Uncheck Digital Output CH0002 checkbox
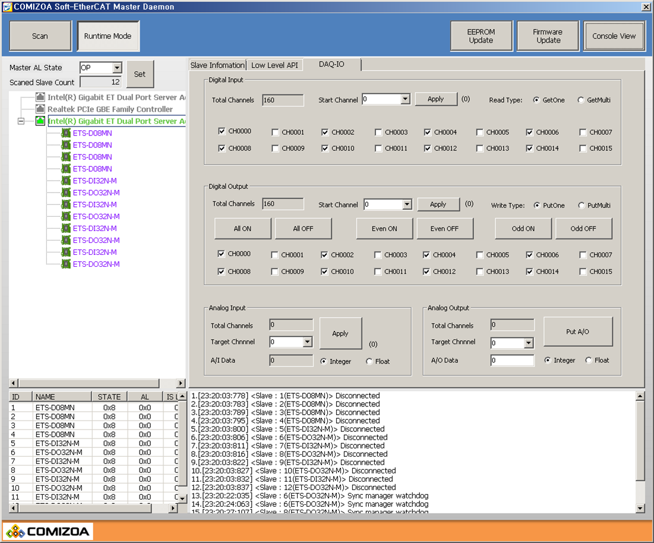Screen dimensions: 654x543 [x=324, y=255]
